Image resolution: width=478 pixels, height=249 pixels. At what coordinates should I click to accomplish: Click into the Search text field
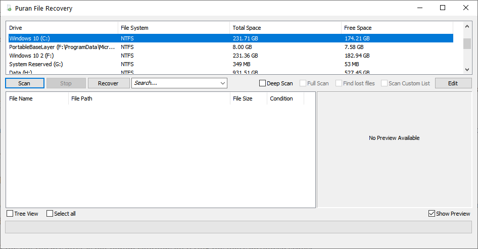click(175, 83)
